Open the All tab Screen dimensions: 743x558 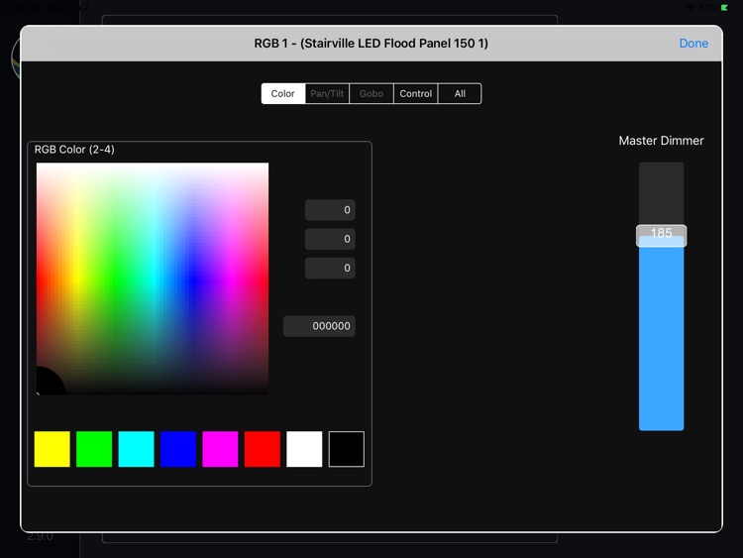pos(460,93)
